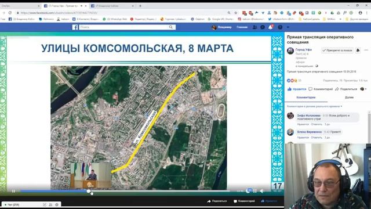
Task: Click Комментарий button in side panel
Action: tap(321, 89)
